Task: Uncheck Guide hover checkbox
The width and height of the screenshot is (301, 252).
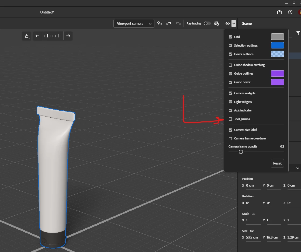Action: pyautogui.click(x=230, y=82)
